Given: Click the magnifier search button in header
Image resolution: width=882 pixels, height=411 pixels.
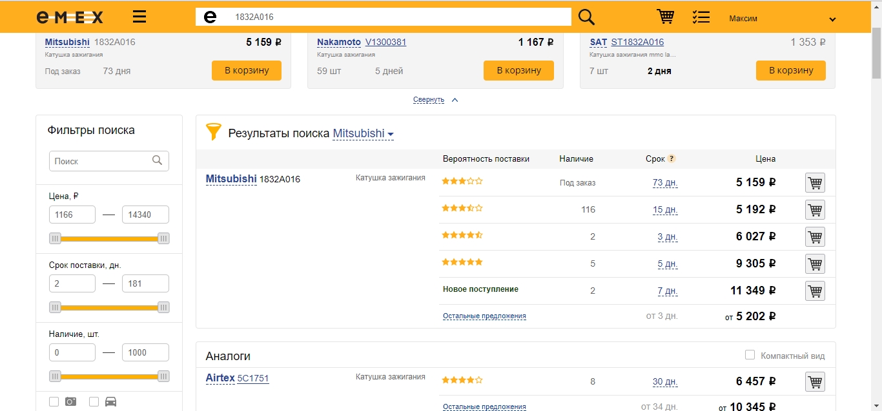Looking at the screenshot, I should click(x=586, y=17).
